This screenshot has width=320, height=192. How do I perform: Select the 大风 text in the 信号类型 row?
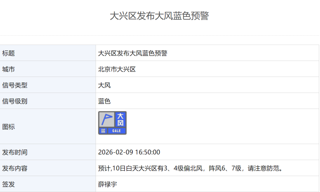(x=104, y=85)
